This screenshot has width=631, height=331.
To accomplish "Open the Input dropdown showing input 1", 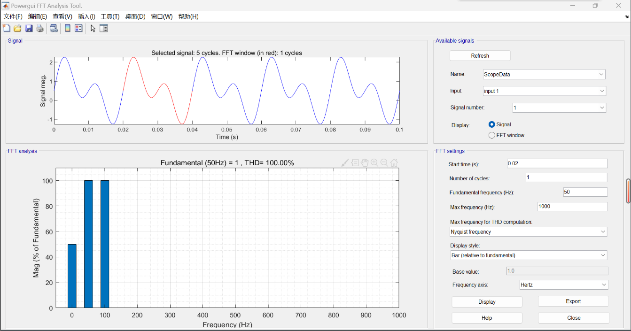I will (544, 91).
